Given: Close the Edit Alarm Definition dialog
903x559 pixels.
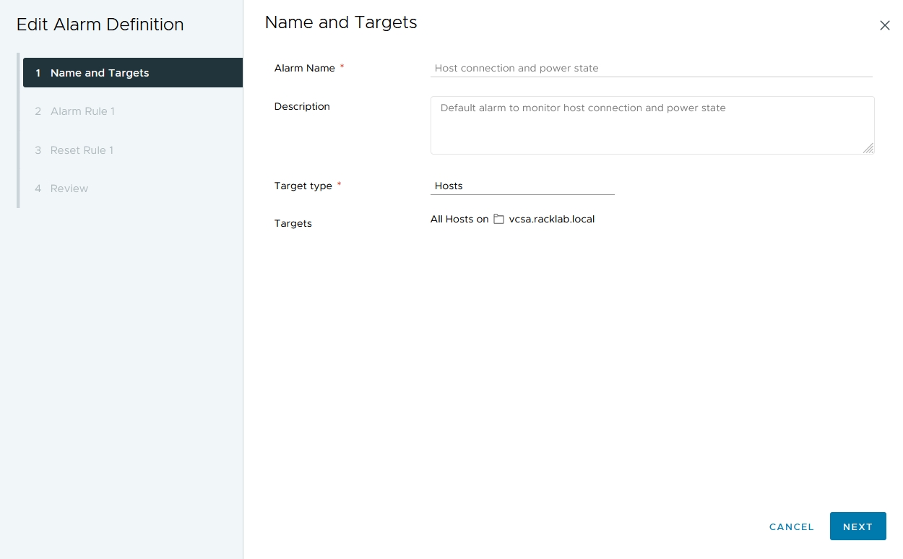Looking at the screenshot, I should (884, 25).
